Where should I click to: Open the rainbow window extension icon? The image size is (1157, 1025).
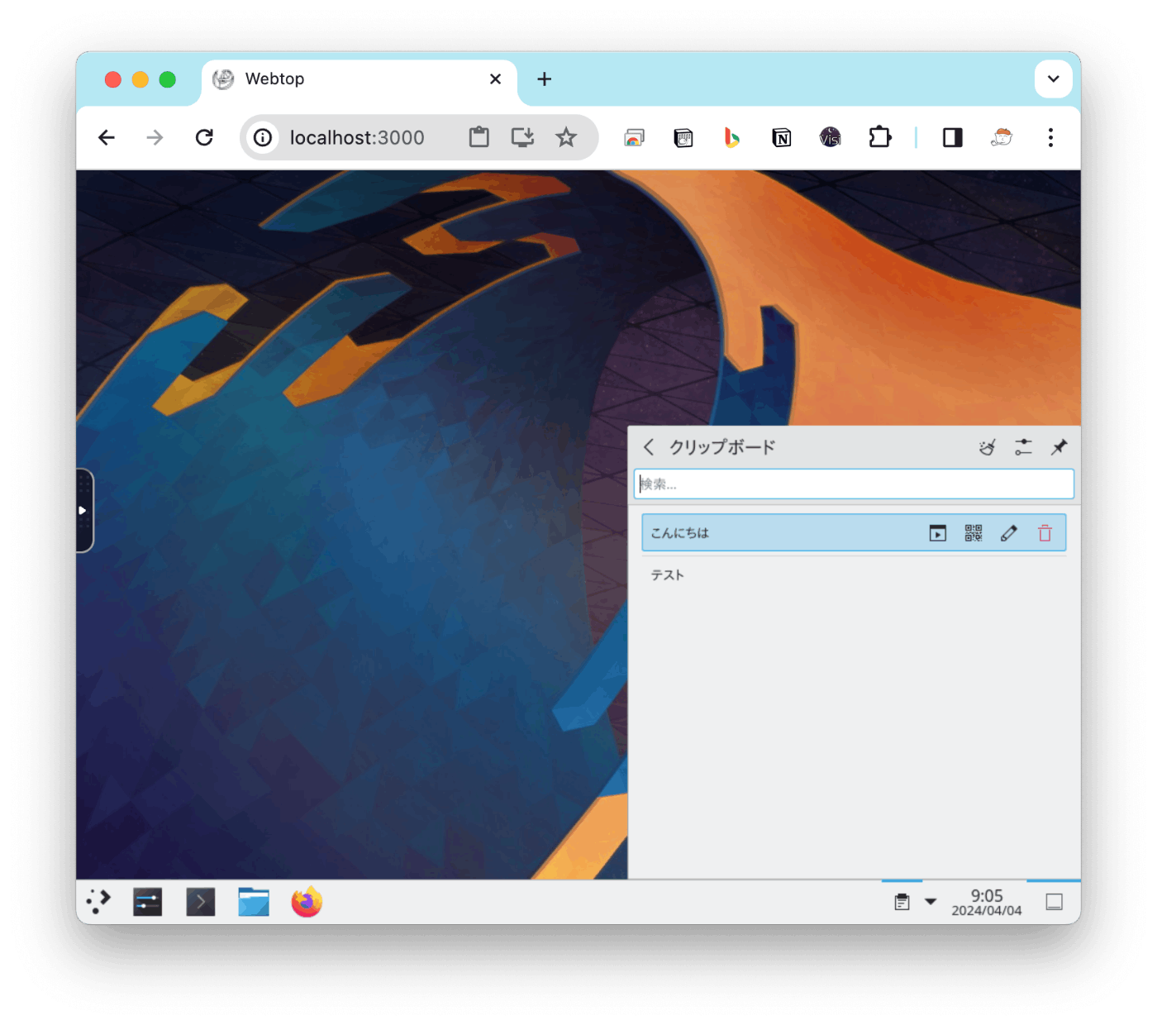click(634, 138)
